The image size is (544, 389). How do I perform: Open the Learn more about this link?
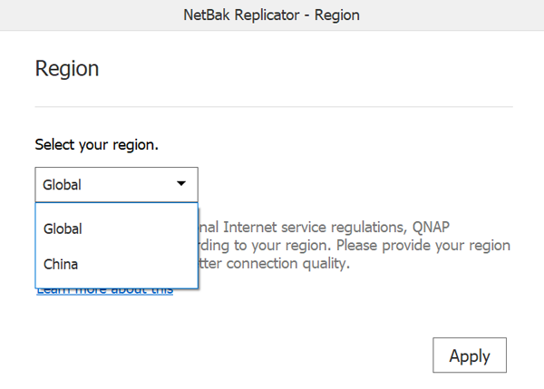click(105, 291)
